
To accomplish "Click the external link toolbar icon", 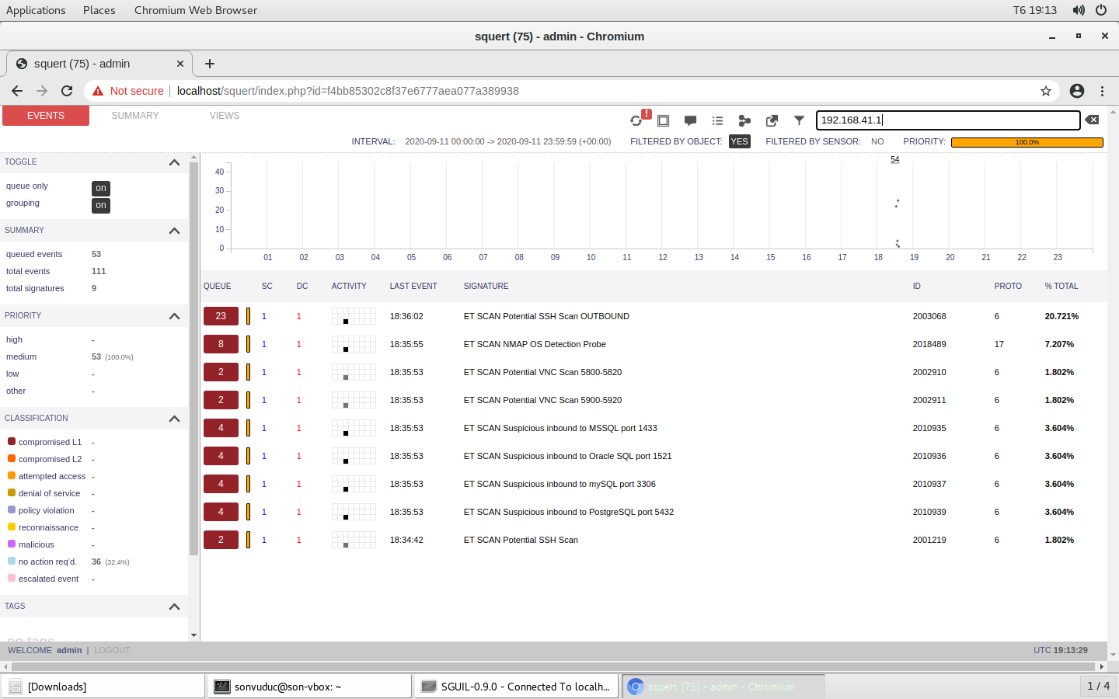I will click(x=772, y=120).
